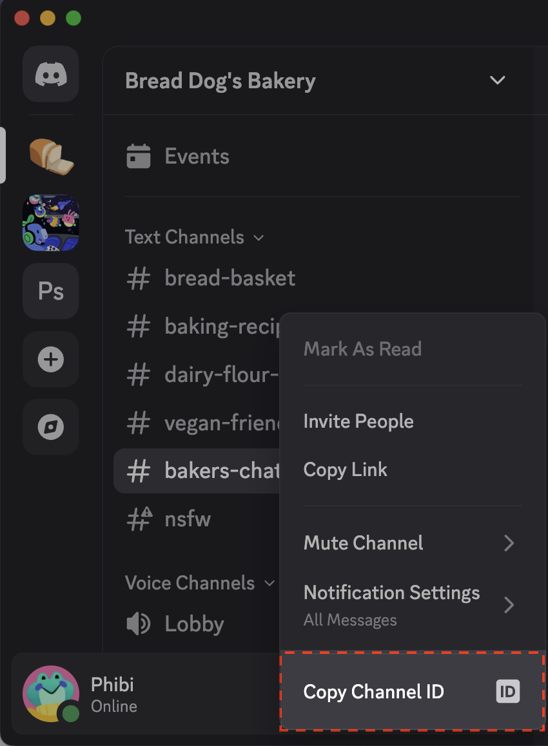Select the bread loaf server icon

[51, 155]
